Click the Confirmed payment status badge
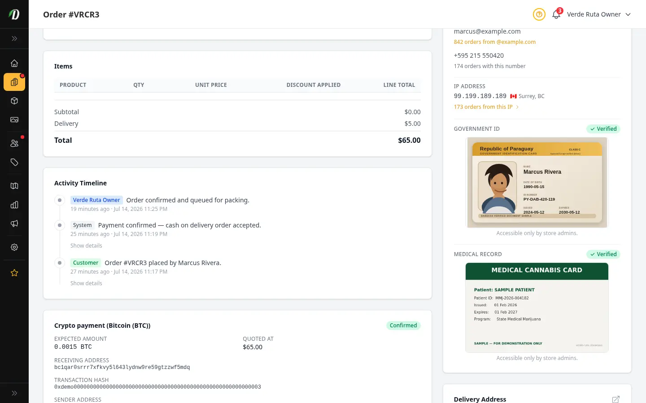Screen dimensions: 646x403 point(403,326)
